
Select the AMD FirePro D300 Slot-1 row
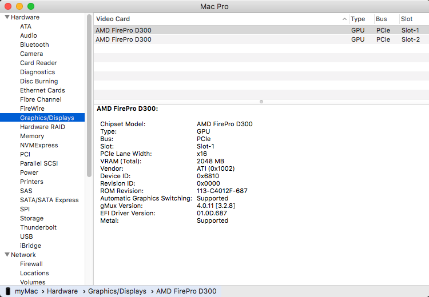point(257,30)
